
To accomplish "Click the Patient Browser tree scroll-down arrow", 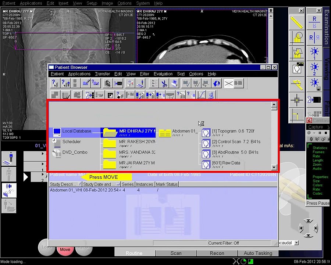I will [274, 167].
